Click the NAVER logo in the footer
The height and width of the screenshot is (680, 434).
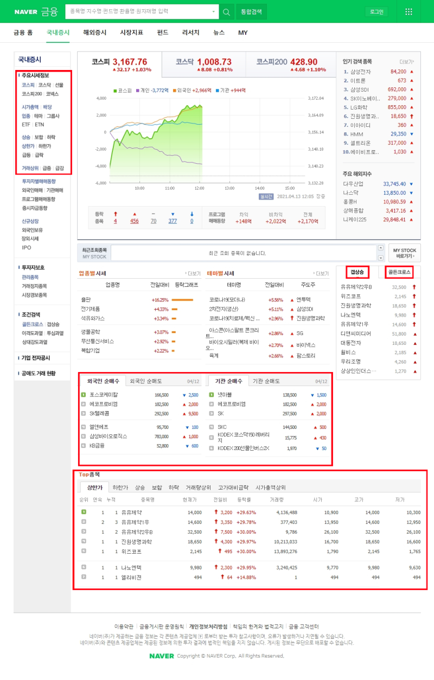tap(163, 656)
